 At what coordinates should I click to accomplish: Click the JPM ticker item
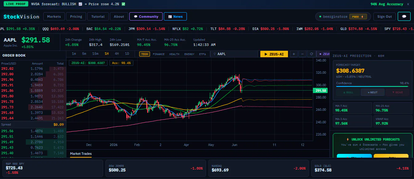pos(147,29)
